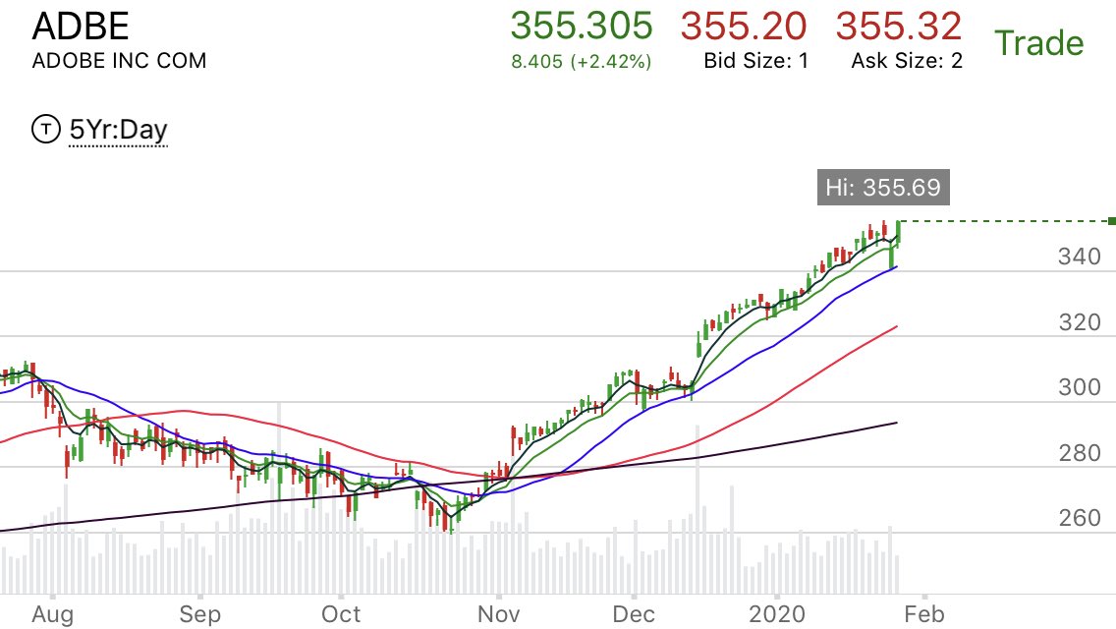Click the 320 price axis label
This screenshot has height=629, width=1116.
pyautogui.click(x=1079, y=322)
